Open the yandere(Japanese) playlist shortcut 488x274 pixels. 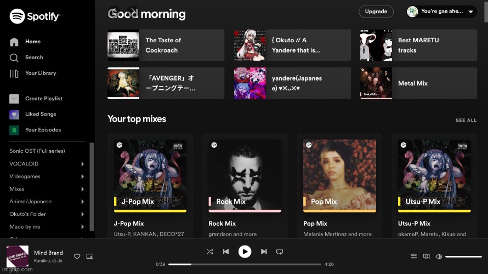pyautogui.click(x=292, y=83)
